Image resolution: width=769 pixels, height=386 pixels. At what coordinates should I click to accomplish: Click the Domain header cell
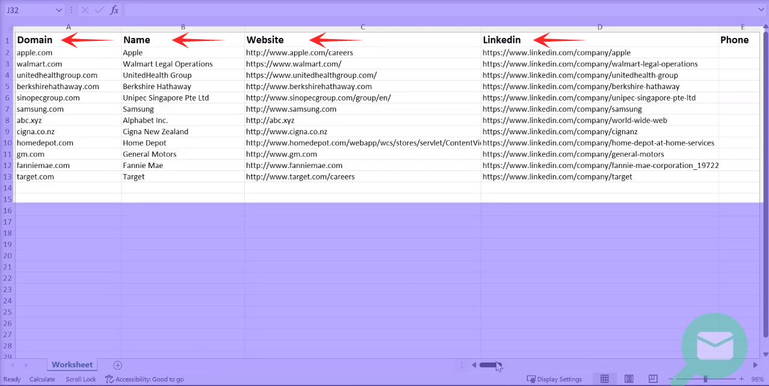pyautogui.click(x=69, y=40)
